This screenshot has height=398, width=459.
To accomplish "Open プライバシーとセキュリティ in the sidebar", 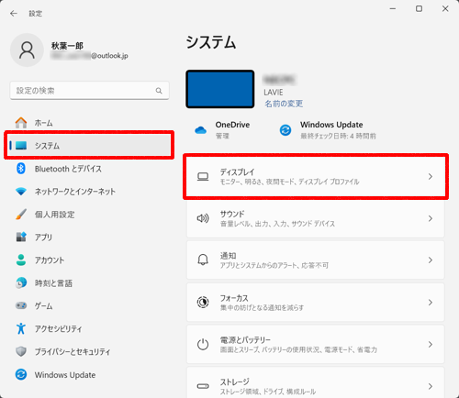I will click(x=89, y=351).
